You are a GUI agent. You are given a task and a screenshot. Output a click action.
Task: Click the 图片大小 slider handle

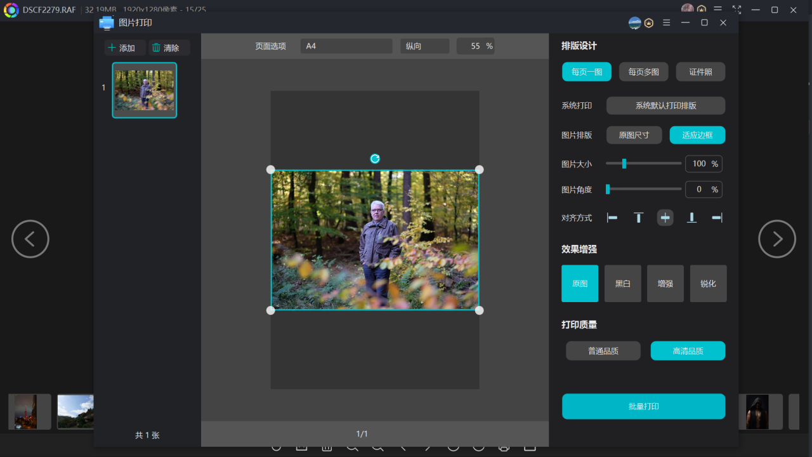[x=624, y=164]
